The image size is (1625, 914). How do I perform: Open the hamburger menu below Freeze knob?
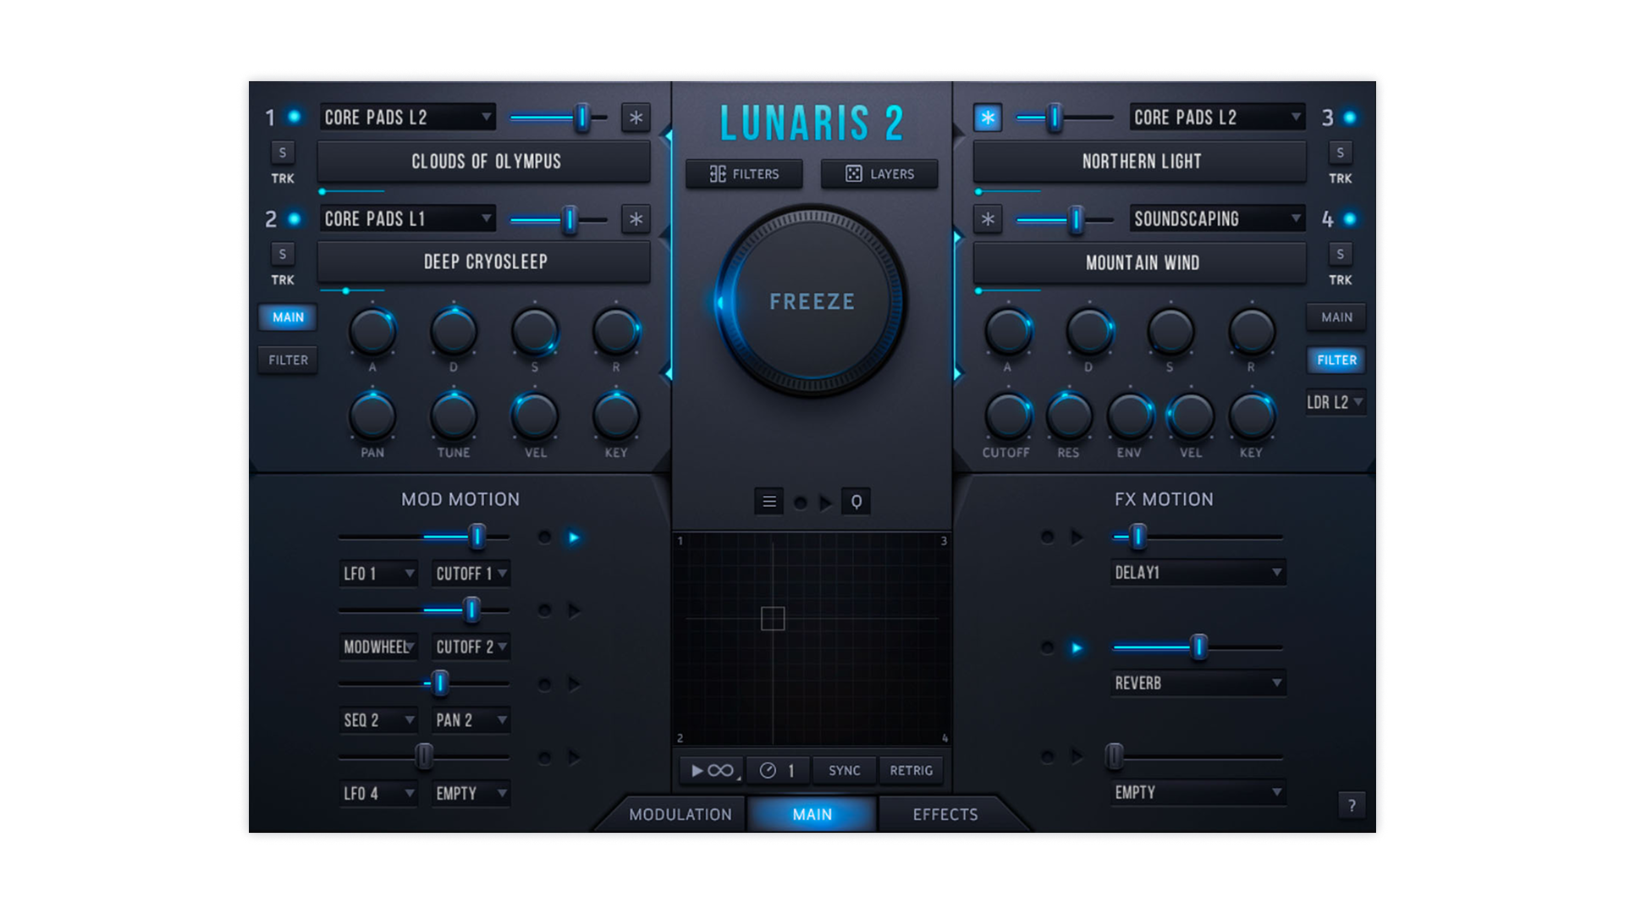coord(768,502)
